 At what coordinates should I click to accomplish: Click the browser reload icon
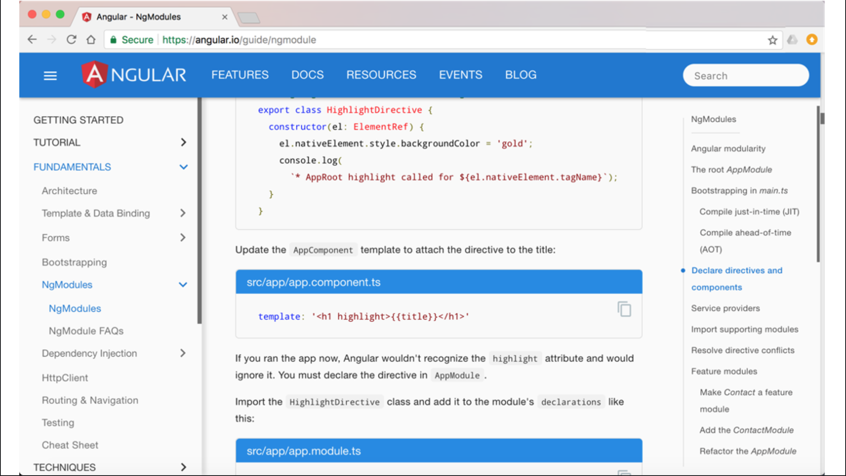71,40
